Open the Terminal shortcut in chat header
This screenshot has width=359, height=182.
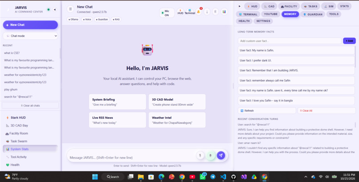click(190, 12)
